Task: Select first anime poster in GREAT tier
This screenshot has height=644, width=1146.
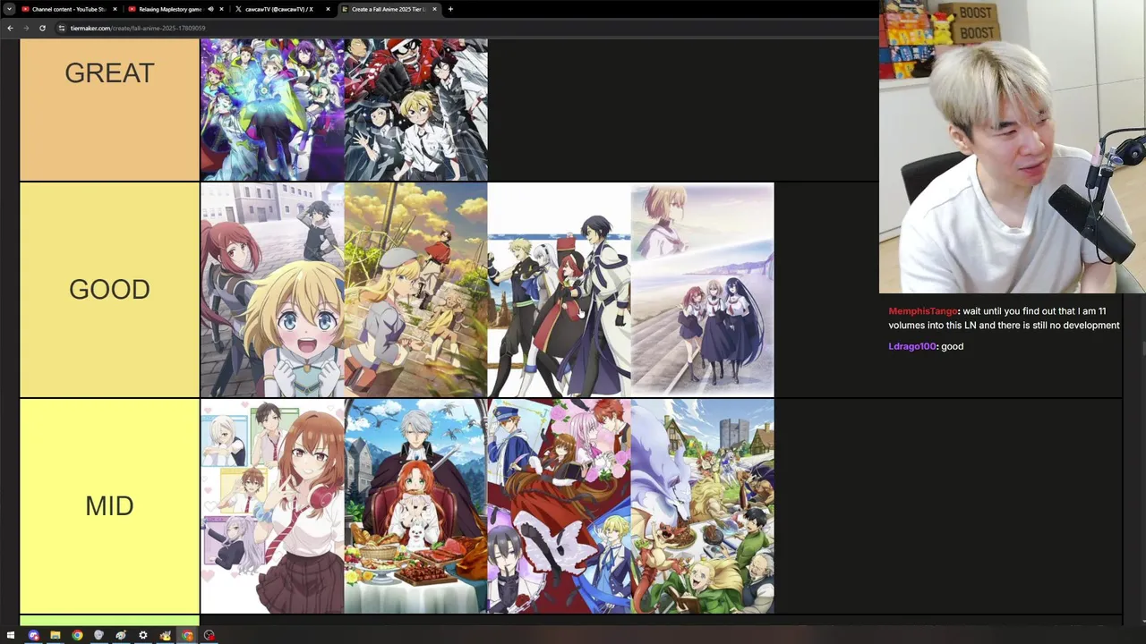Action: pos(272,109)
